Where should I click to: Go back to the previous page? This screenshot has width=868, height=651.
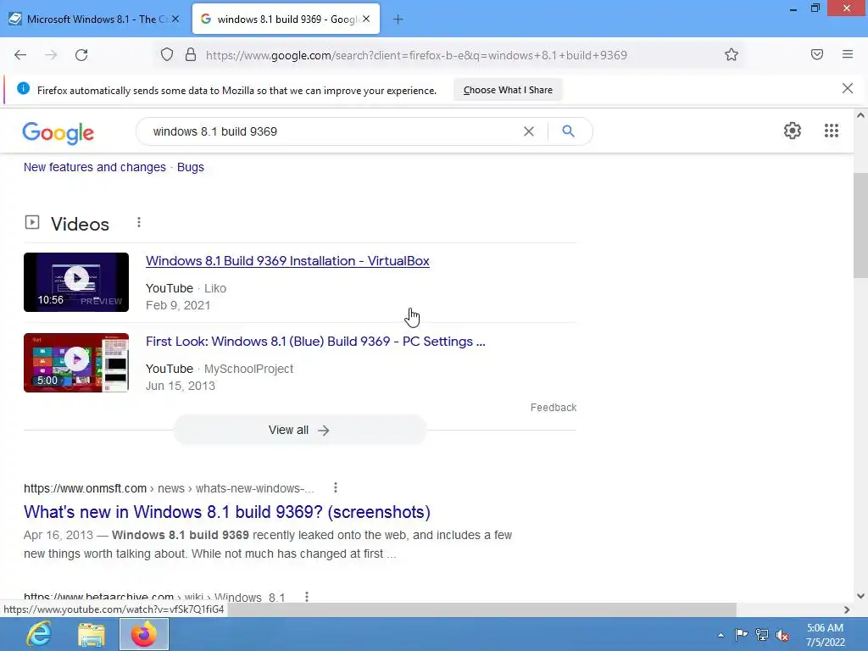pyautogui.click(x=20, y=55)
